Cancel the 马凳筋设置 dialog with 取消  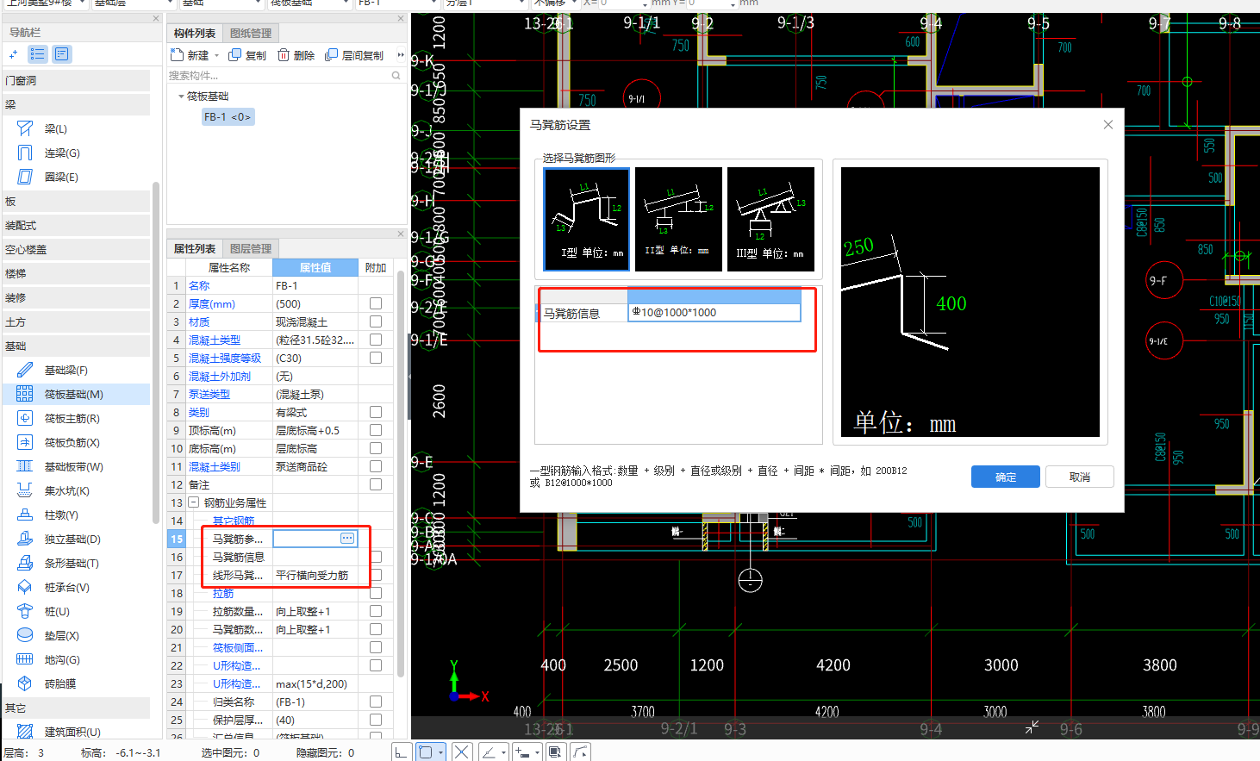pos(1080,477)
